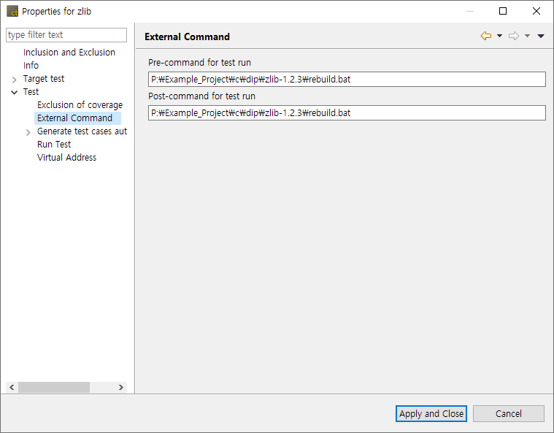The height and width of the screenshot is (433, 554).
Task: Collapse the Test tree node
Action: (15, 92)
